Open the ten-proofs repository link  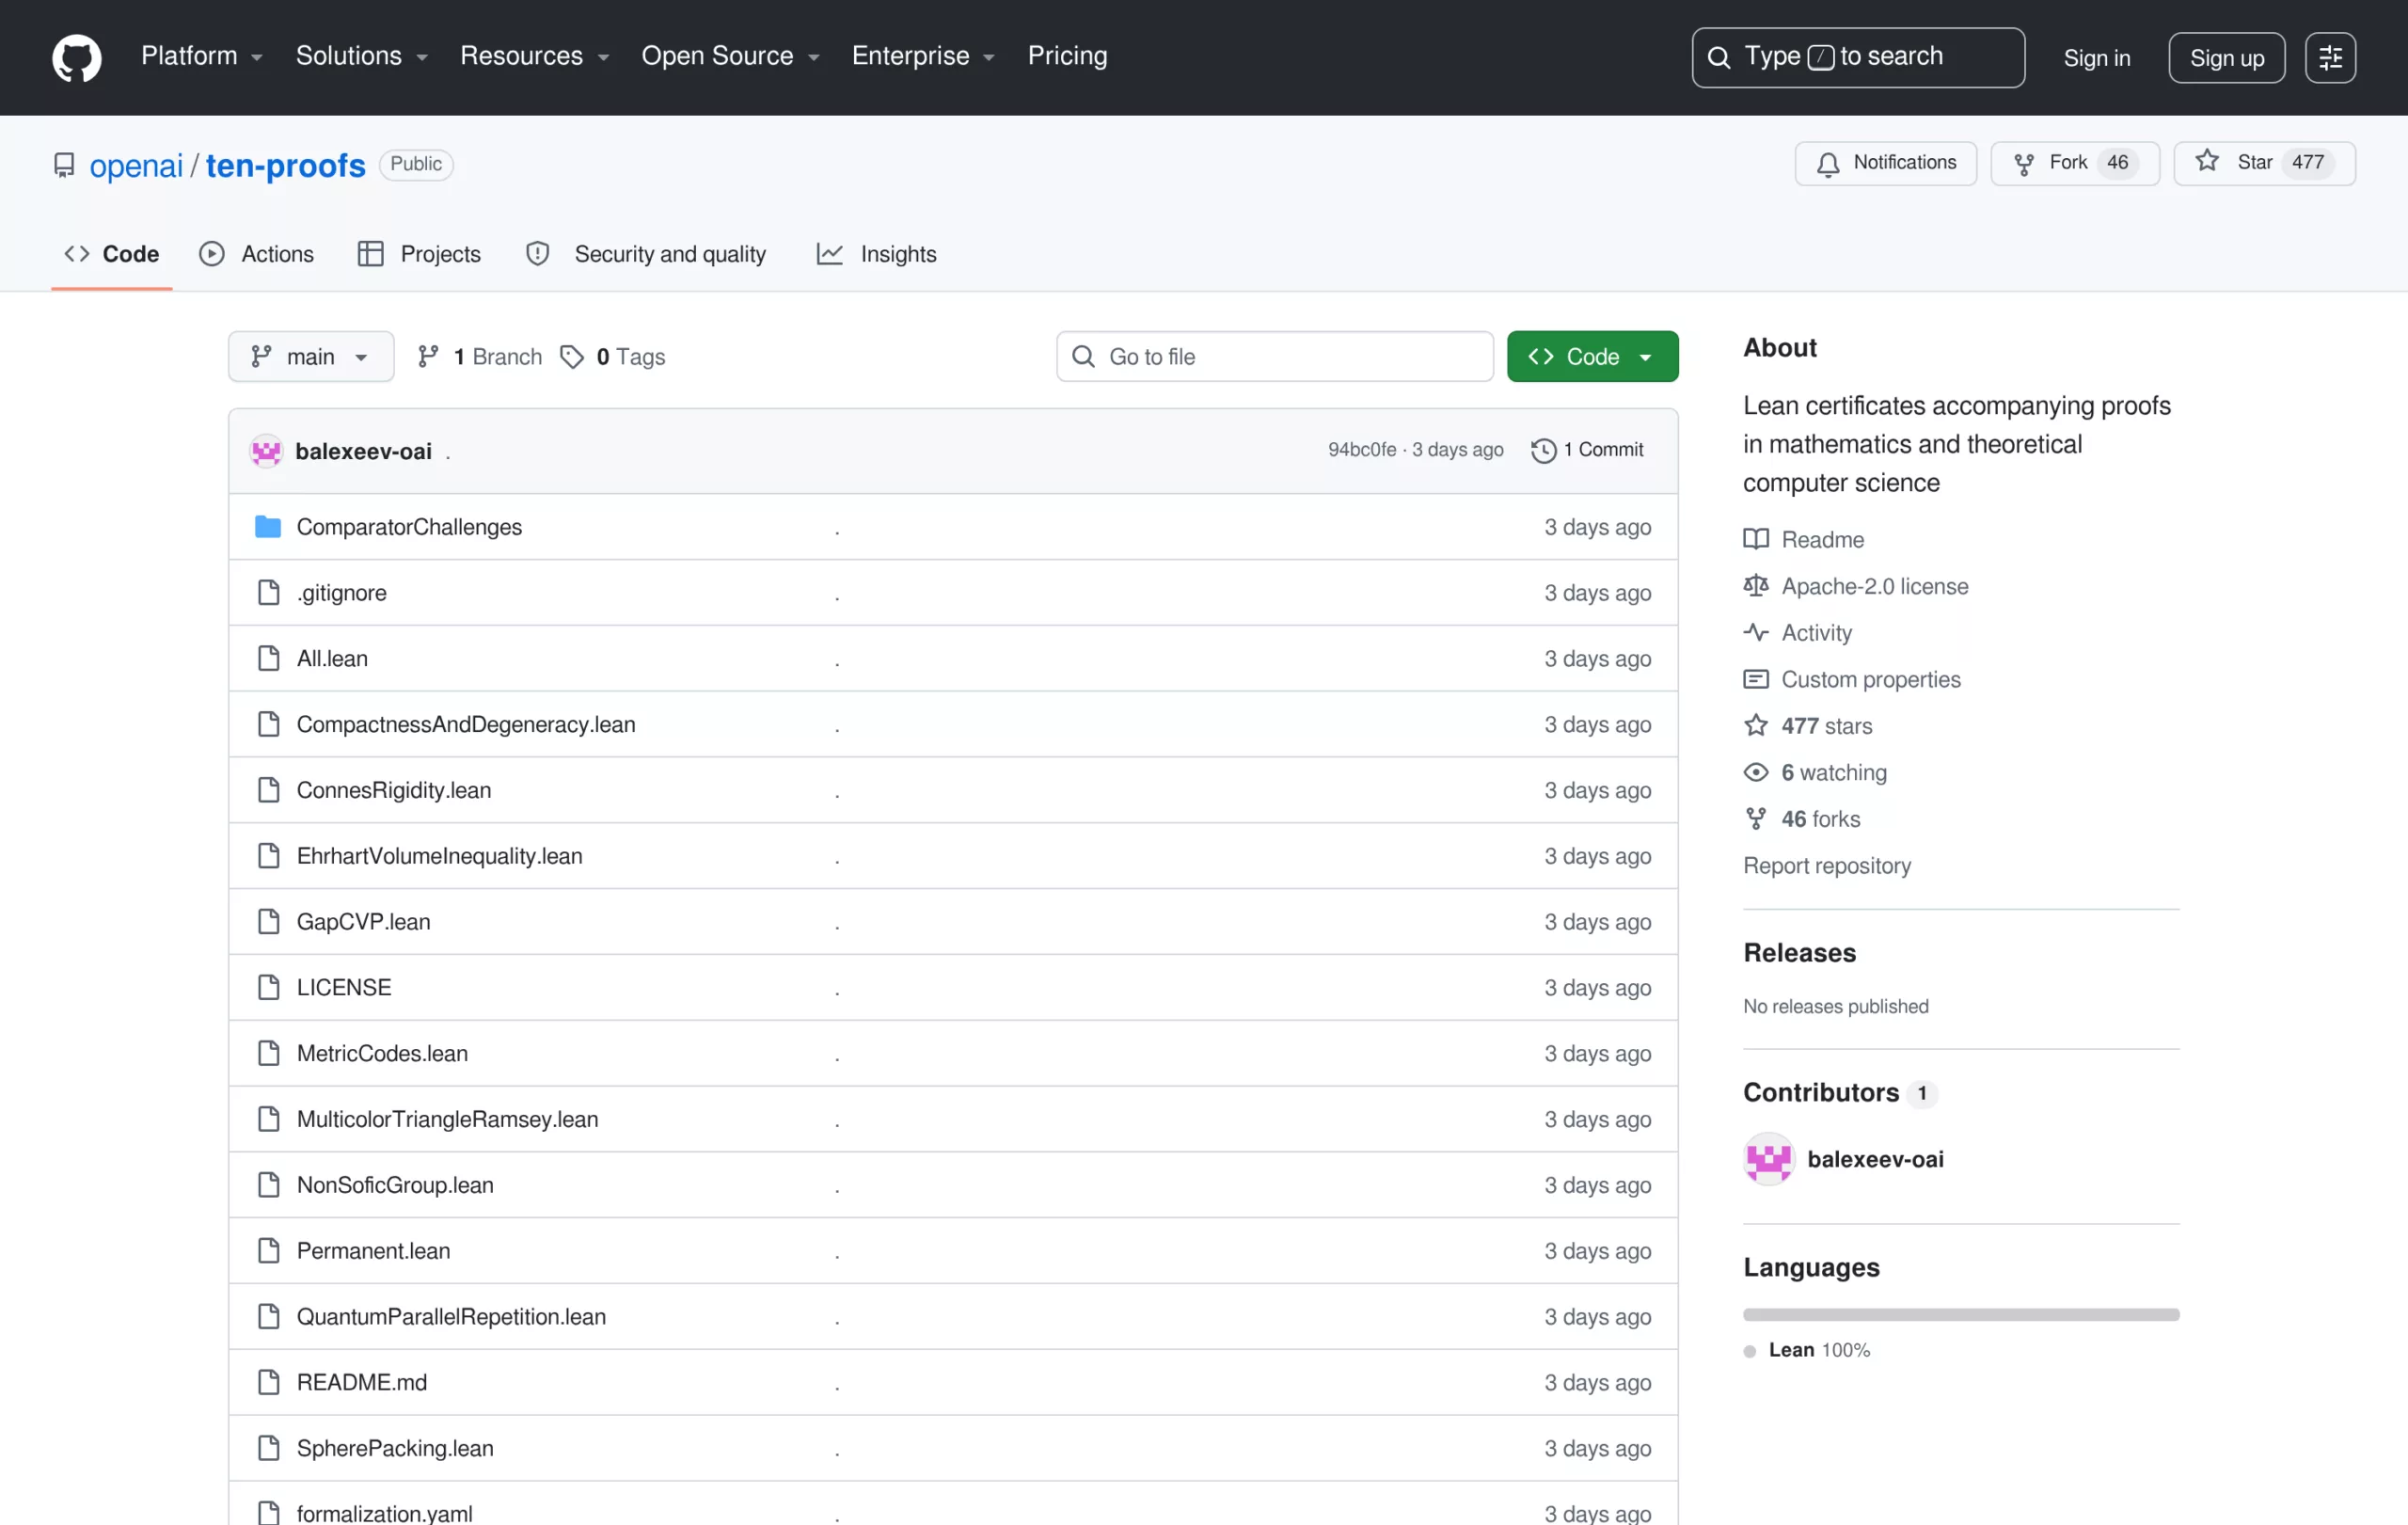pos(286,165)
